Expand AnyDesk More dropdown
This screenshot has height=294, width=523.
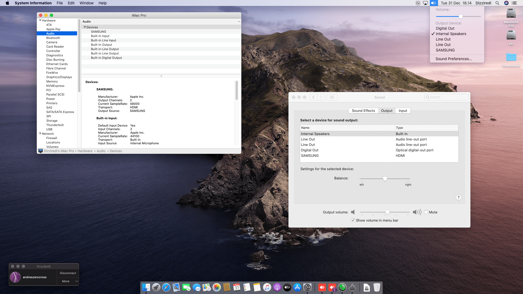tap(68, 281)
